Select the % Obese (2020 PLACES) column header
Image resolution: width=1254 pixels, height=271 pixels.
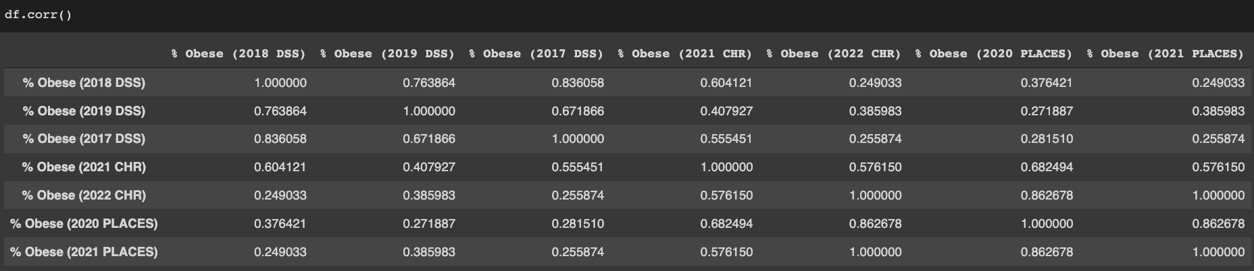tap(993, 54)
